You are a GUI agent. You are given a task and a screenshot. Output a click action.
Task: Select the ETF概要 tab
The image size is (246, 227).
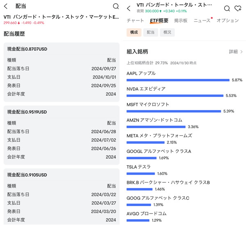pos(159,20)
